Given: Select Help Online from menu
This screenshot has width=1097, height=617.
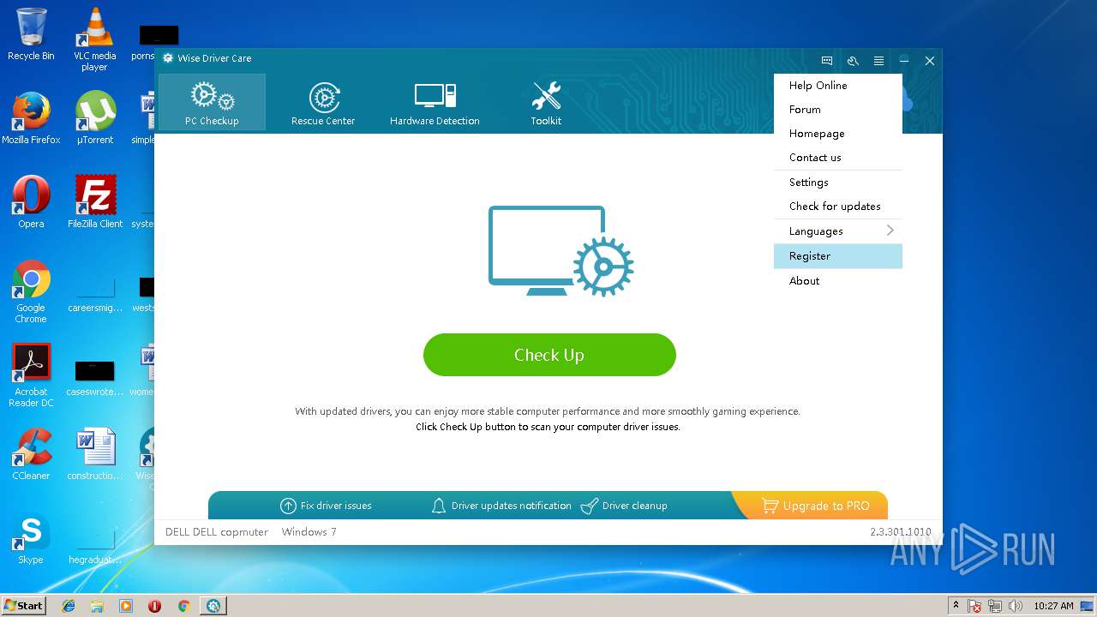Looking at the screenshot, I should coord(838,86).
